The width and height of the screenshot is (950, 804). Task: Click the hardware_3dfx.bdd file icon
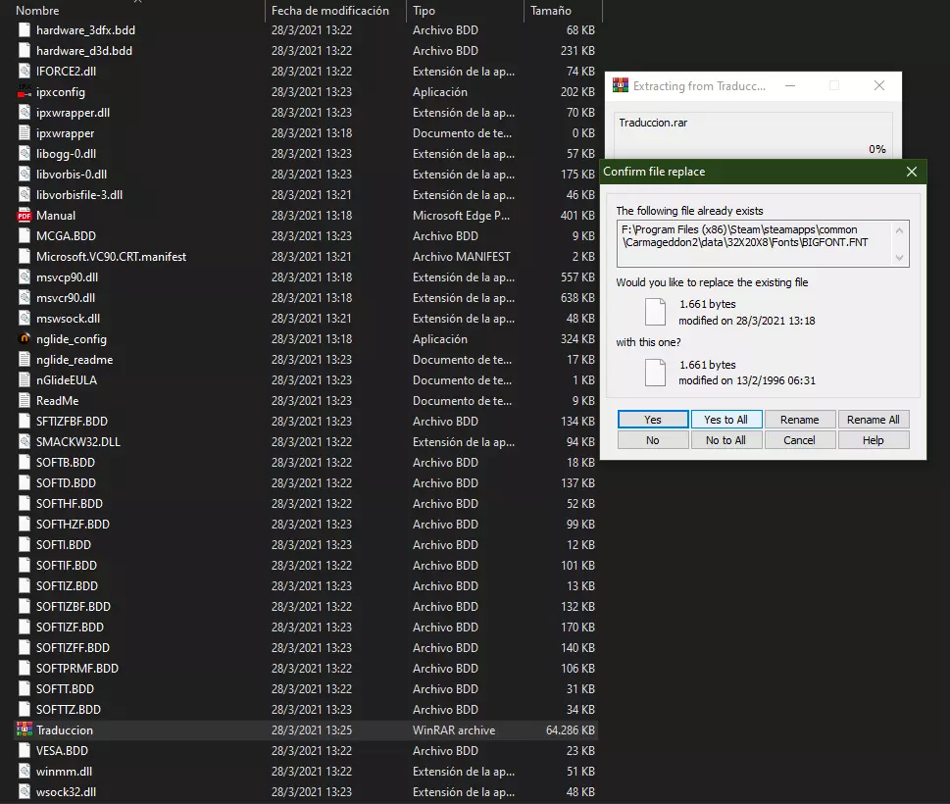[x=25, y=30]
